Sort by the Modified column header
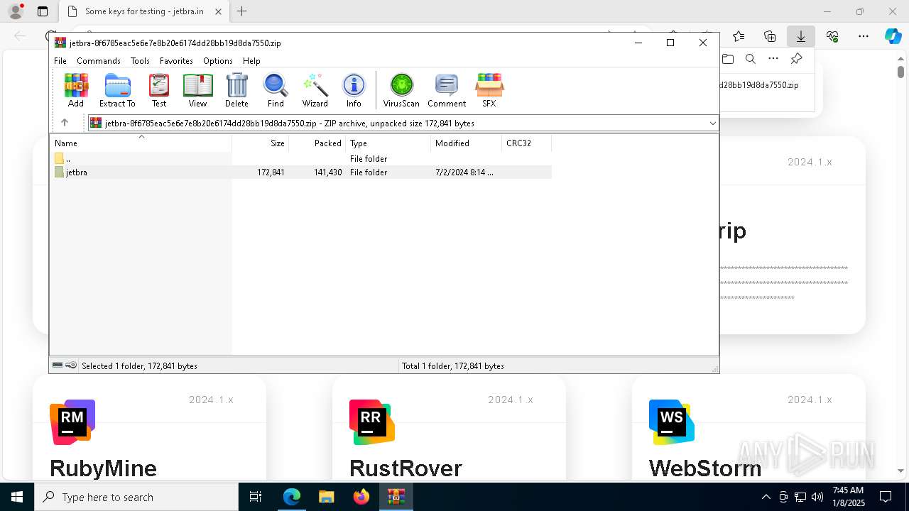This screenshot has height=511, width=909. click(467, 143)
